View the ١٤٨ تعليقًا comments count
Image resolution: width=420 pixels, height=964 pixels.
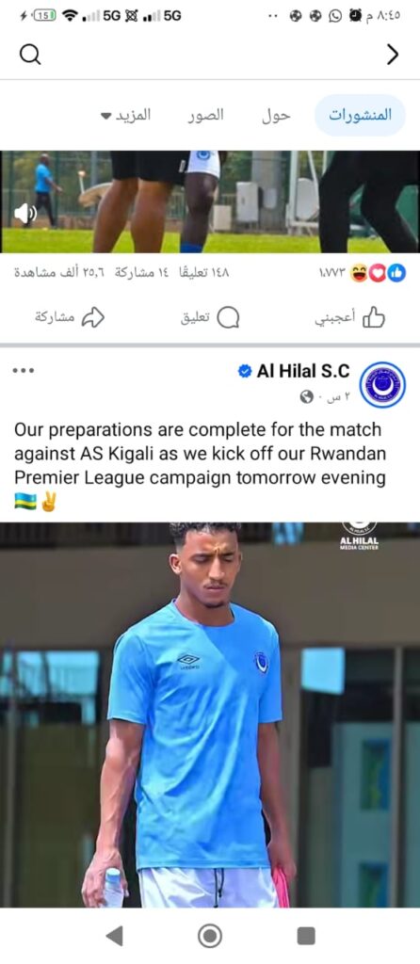click(x=202, y=273)
